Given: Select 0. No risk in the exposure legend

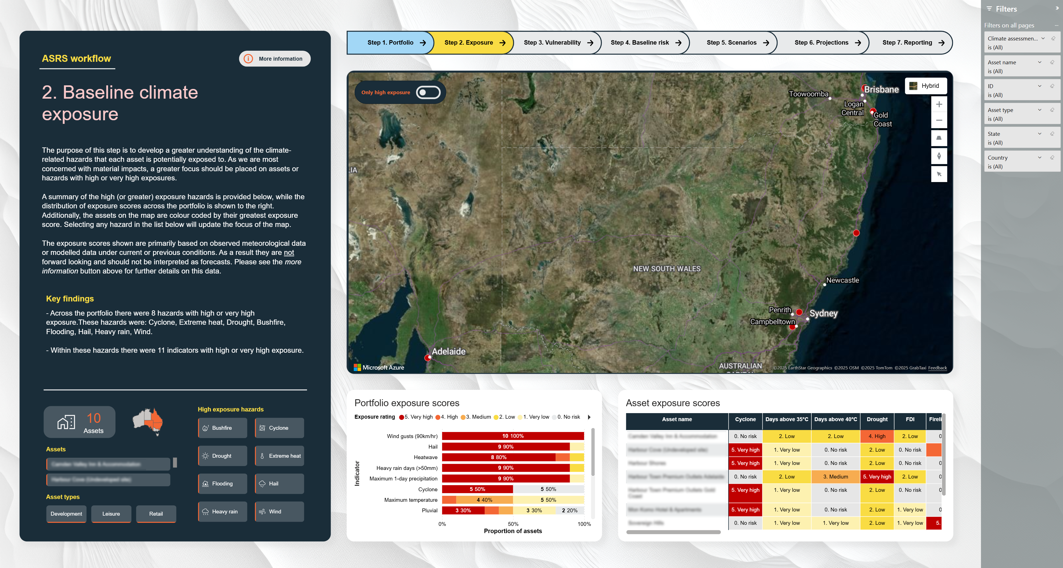Looking at the screenshot, I should coord(569,417).
